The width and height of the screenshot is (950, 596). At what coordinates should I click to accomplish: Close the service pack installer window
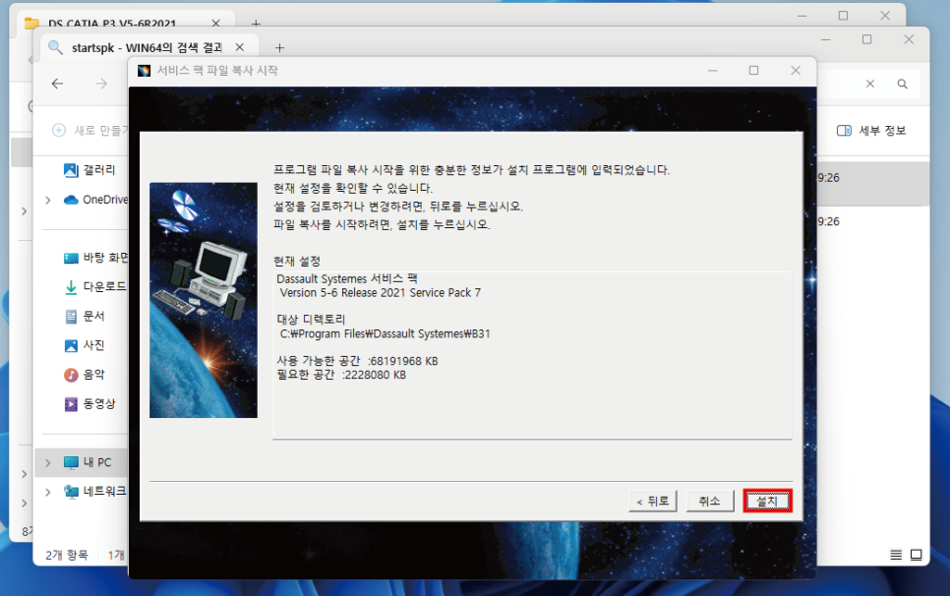(796, 71)
